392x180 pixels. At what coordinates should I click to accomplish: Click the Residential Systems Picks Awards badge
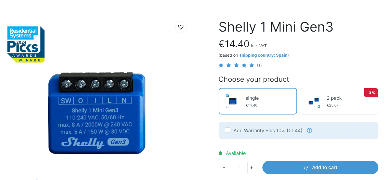26,44
